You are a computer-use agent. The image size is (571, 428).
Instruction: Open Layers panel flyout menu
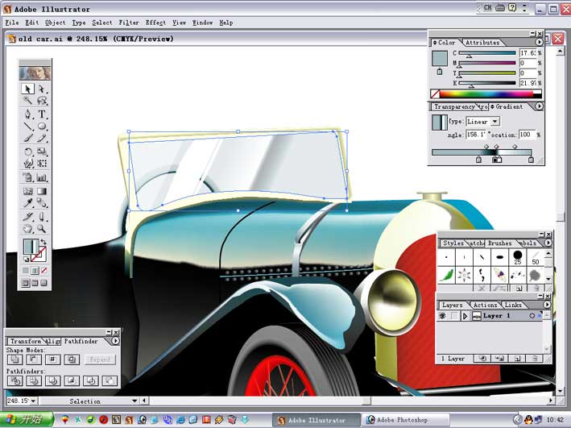point(547,305)
